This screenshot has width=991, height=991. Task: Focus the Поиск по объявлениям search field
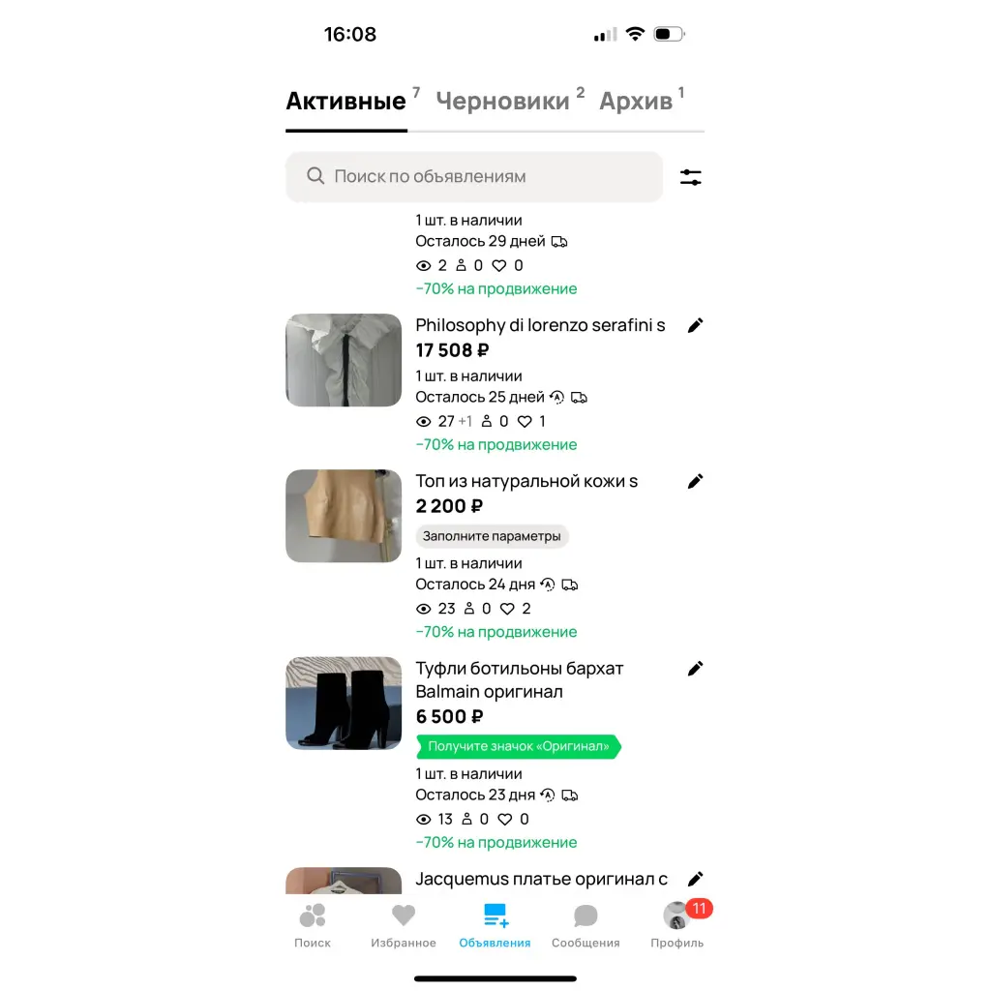pos(474,176)
